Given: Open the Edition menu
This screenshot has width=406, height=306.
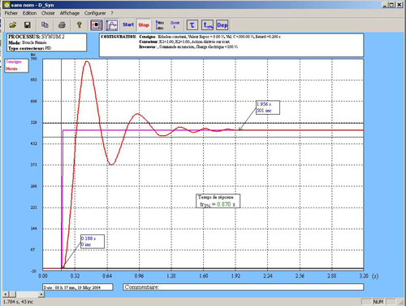Looking at the screenshot, I should [29, 13].
